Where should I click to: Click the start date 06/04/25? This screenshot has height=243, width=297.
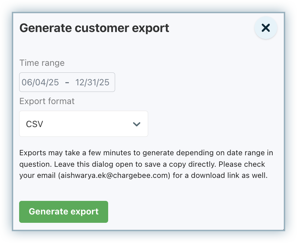(x=40, y=83)
